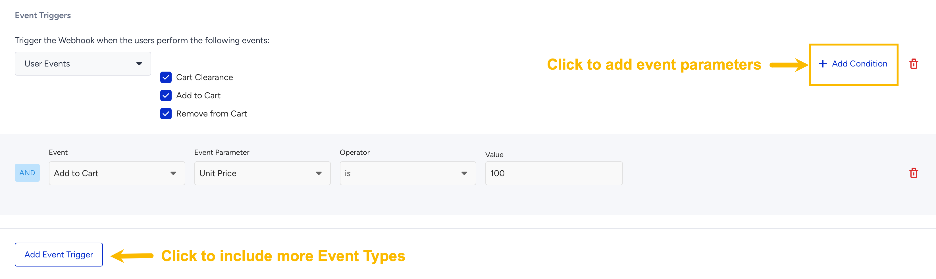The image size is (936, 279).
Task: Delete the Add to Cart condition row
Action: click(x=914, y=173)
